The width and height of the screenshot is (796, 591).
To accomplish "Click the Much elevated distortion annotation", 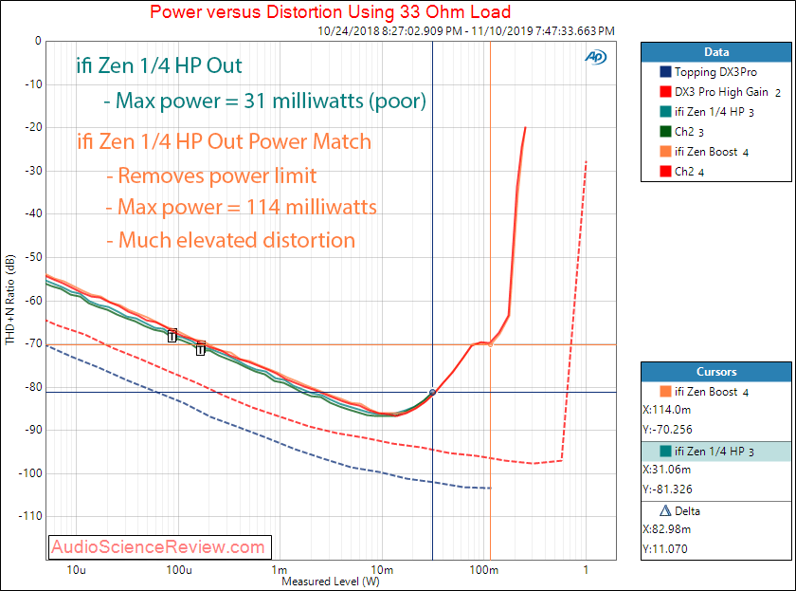I will click(231, 240).
